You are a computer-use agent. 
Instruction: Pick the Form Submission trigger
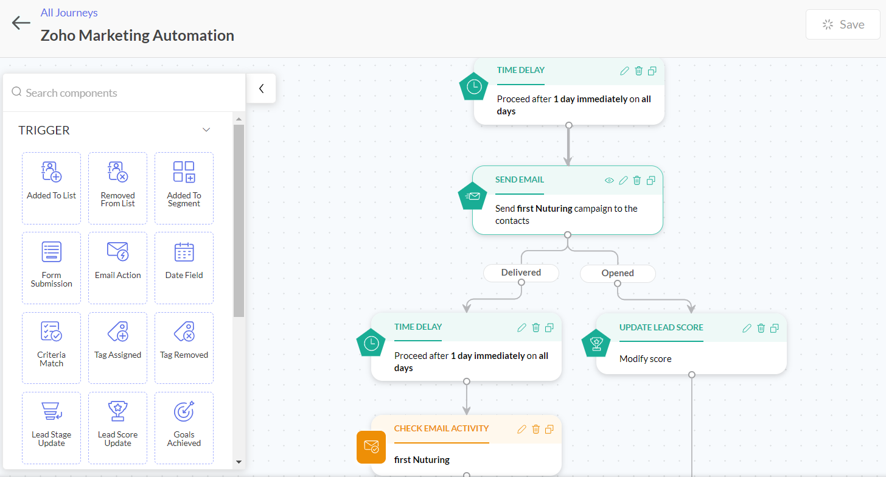(52, 268)
